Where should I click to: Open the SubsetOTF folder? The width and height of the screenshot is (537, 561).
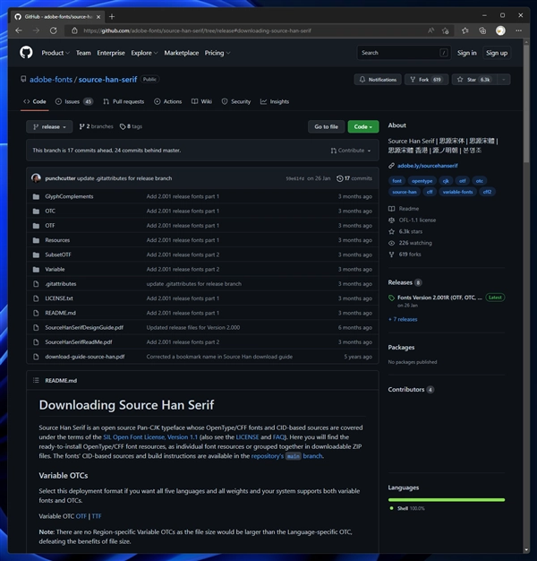coord(58,255)
